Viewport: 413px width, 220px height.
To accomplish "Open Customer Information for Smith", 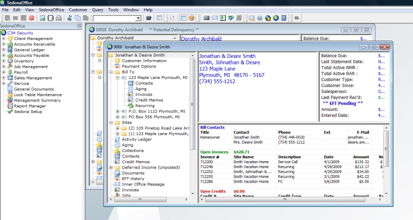I will (144, 61).
